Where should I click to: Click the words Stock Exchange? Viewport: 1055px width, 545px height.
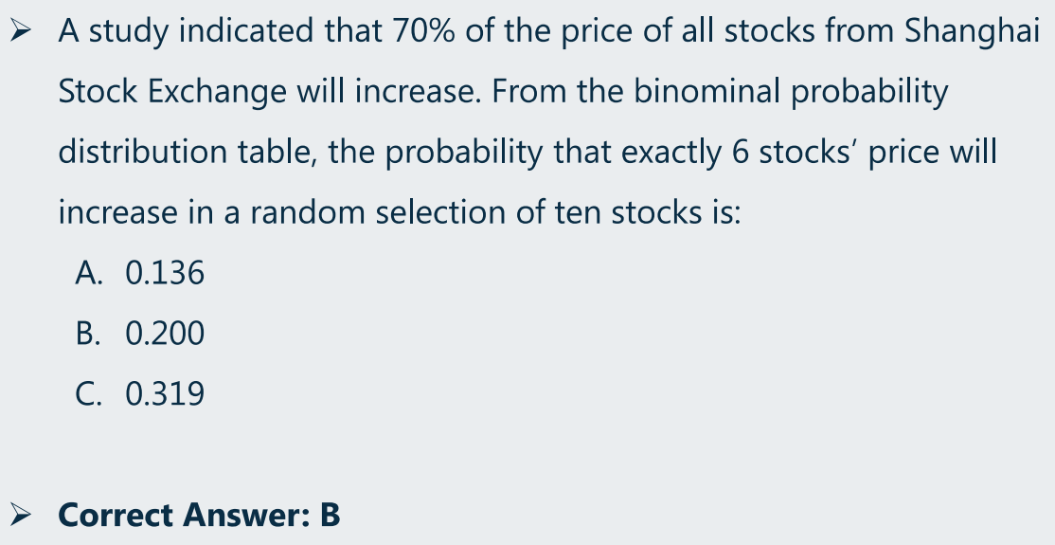click(172, 92)
